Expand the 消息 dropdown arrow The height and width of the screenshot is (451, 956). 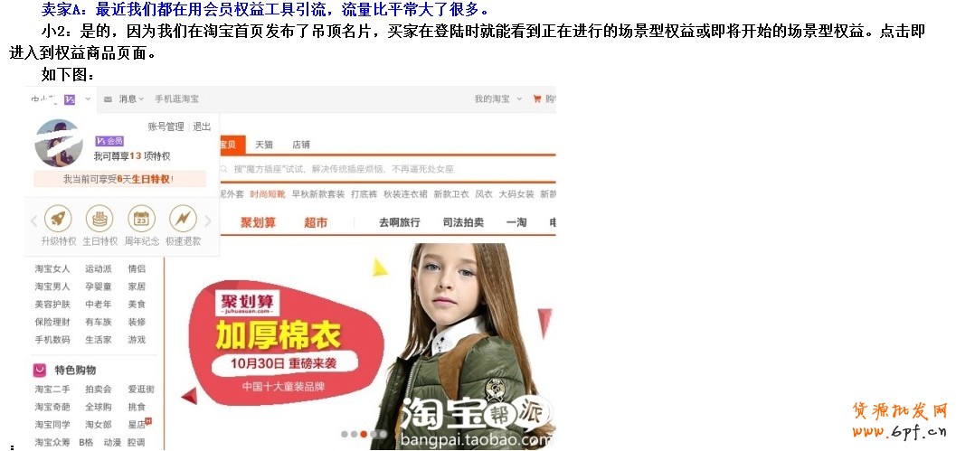(x=141, y=99)
